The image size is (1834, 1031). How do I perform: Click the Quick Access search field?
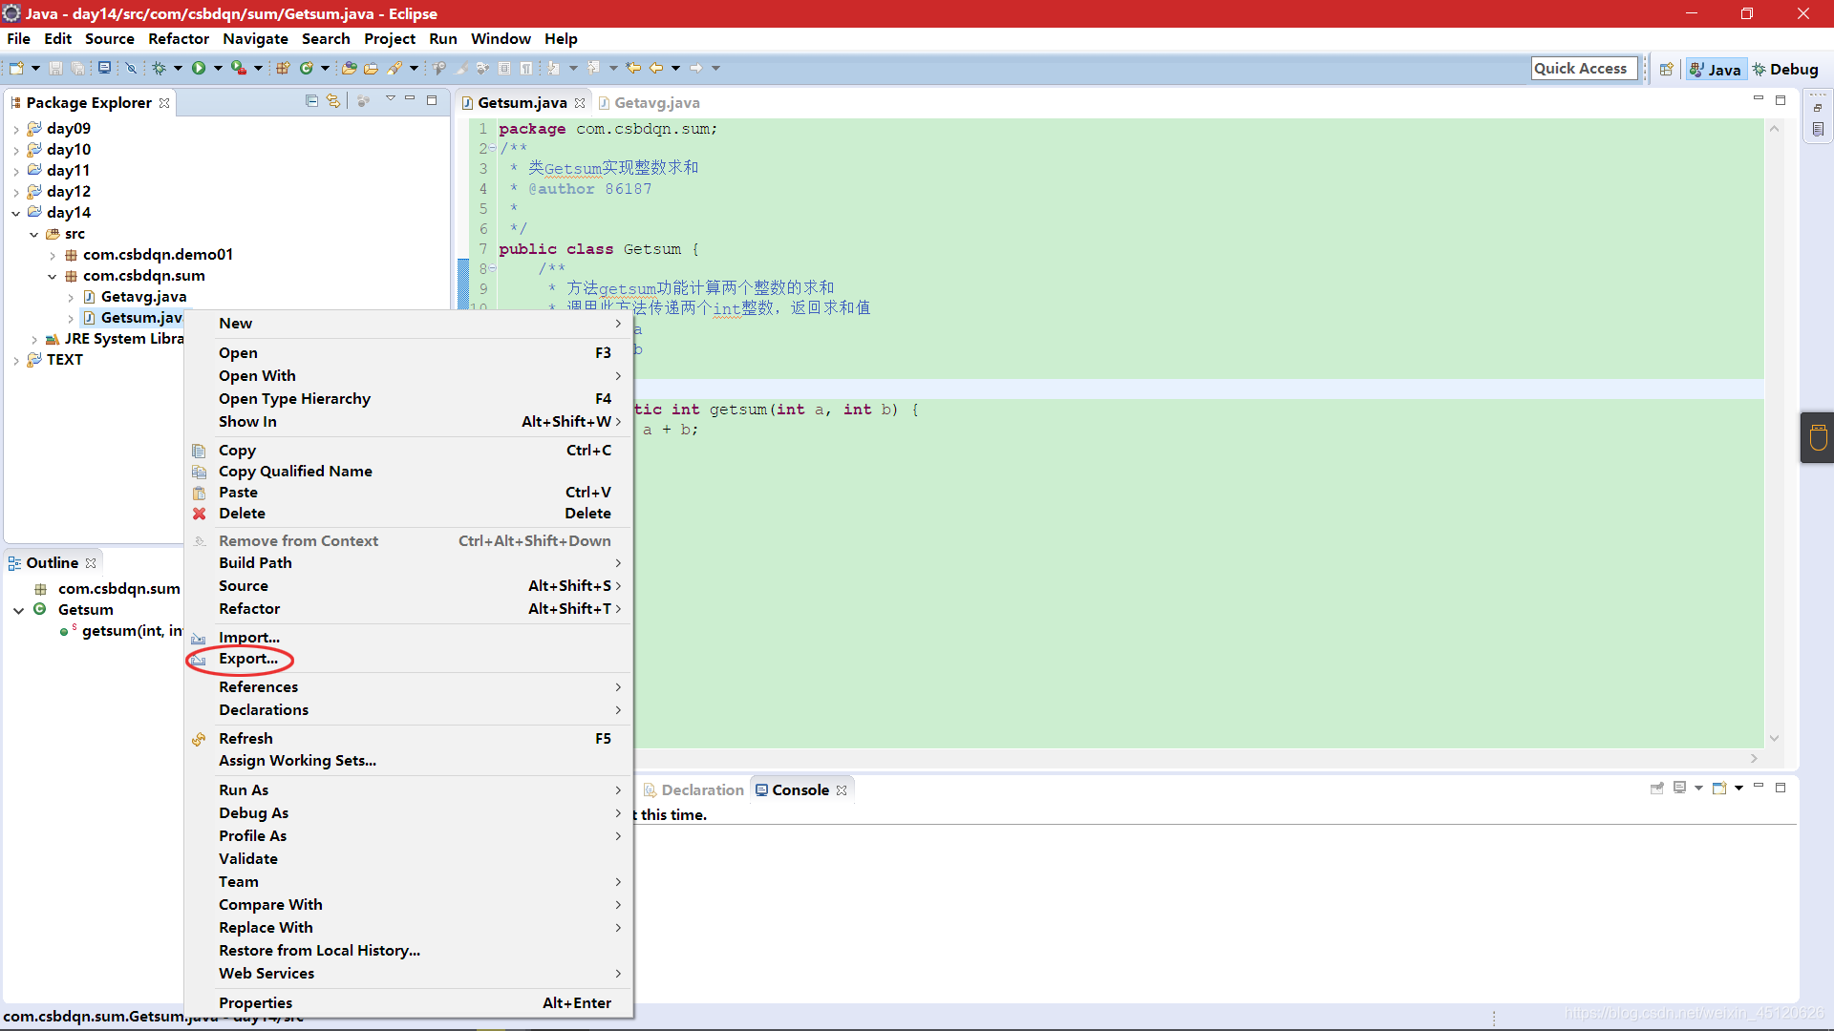1583,68
